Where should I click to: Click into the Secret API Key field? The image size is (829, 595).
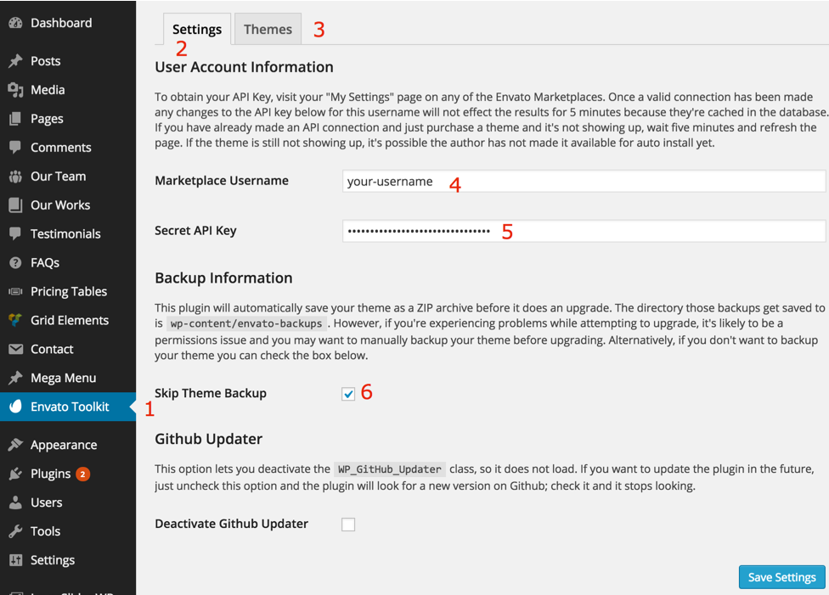coord(584,231)
